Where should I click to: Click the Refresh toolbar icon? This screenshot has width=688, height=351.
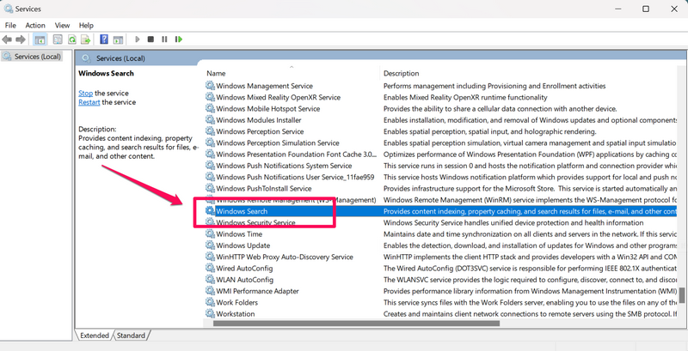(71, 39)
